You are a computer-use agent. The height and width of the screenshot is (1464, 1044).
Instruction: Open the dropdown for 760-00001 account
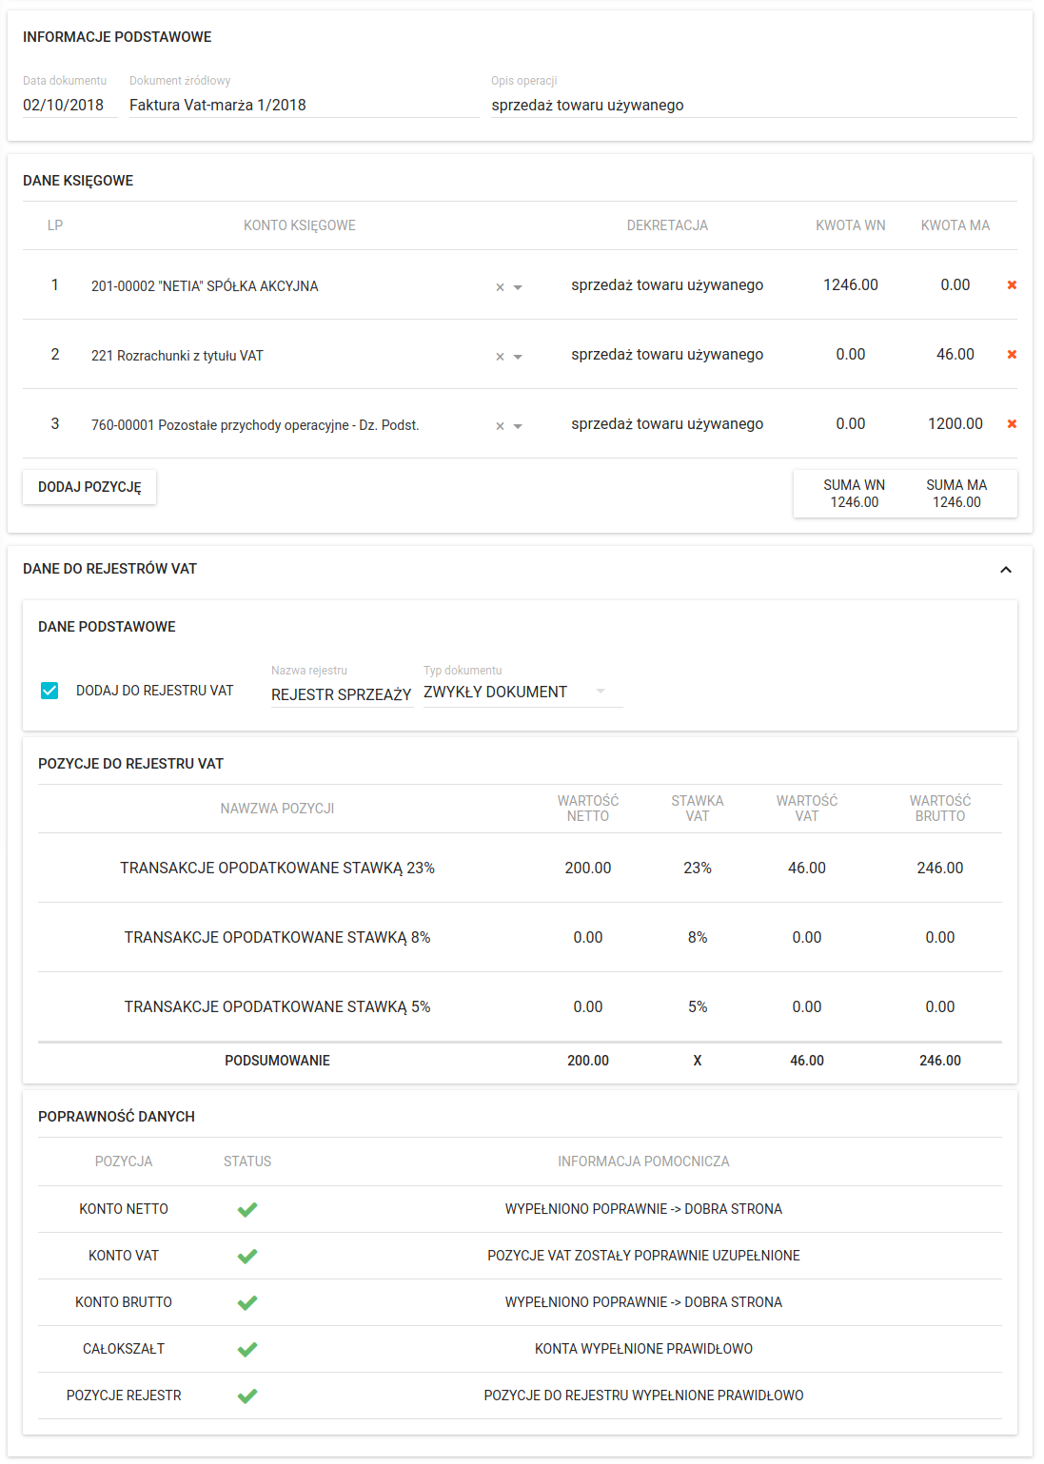pos(518,426)
